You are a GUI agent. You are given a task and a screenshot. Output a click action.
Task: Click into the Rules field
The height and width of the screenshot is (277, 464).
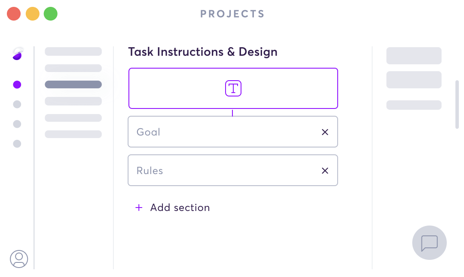point(233,170)
